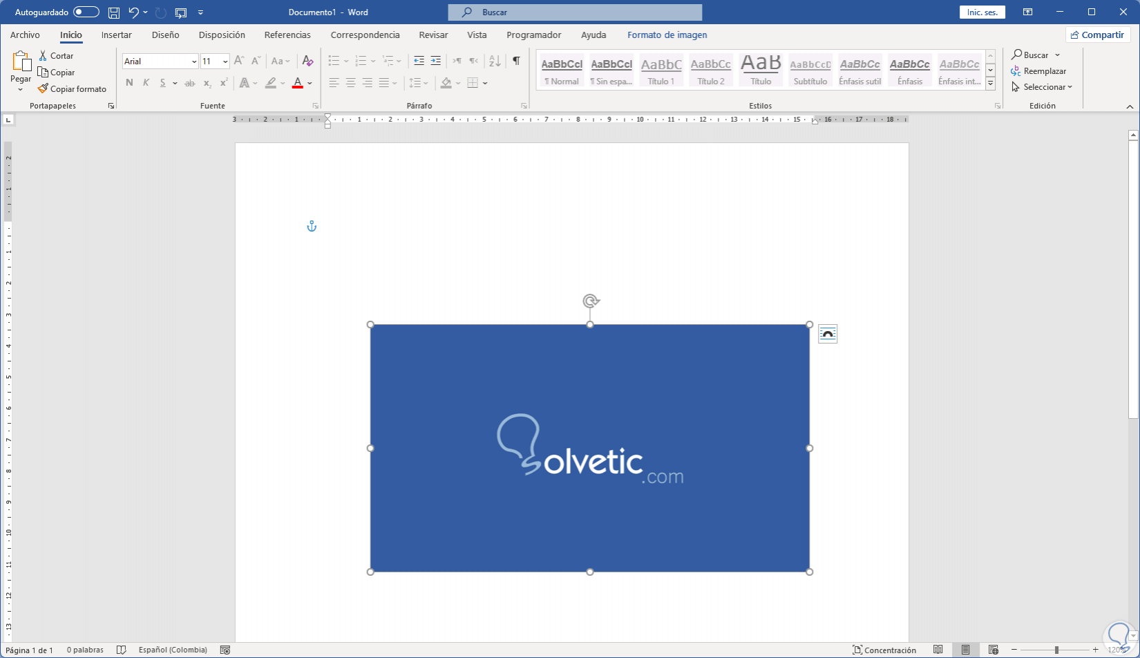
Task: Switch to Read Mode view icon
Action: pyautogui.click(x=938, y=650)
